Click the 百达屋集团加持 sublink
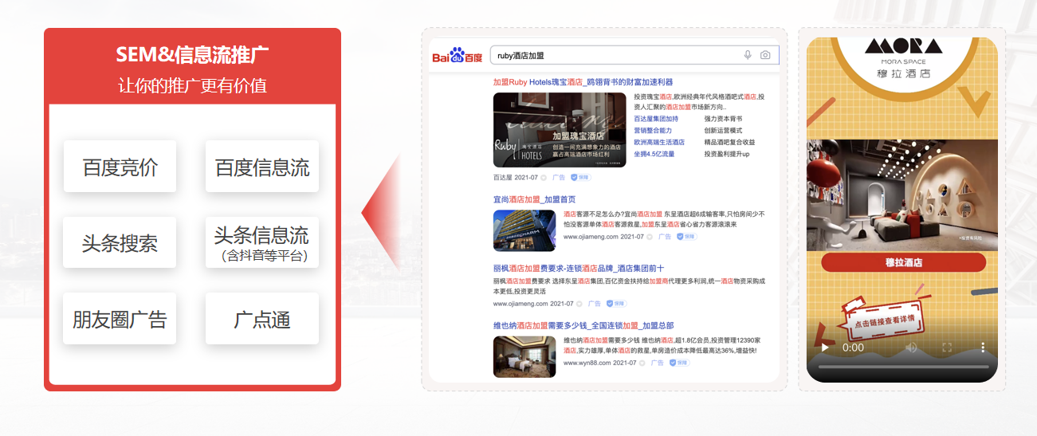1037x436 pixels. [x=656, y=119]
